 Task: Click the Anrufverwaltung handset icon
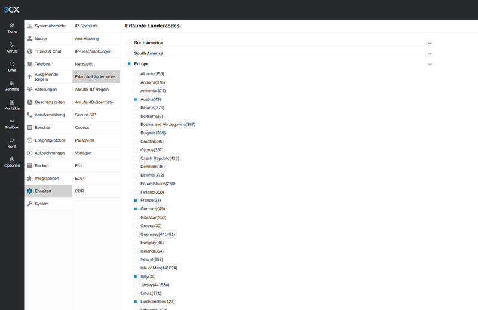click(x=29, y=115)
